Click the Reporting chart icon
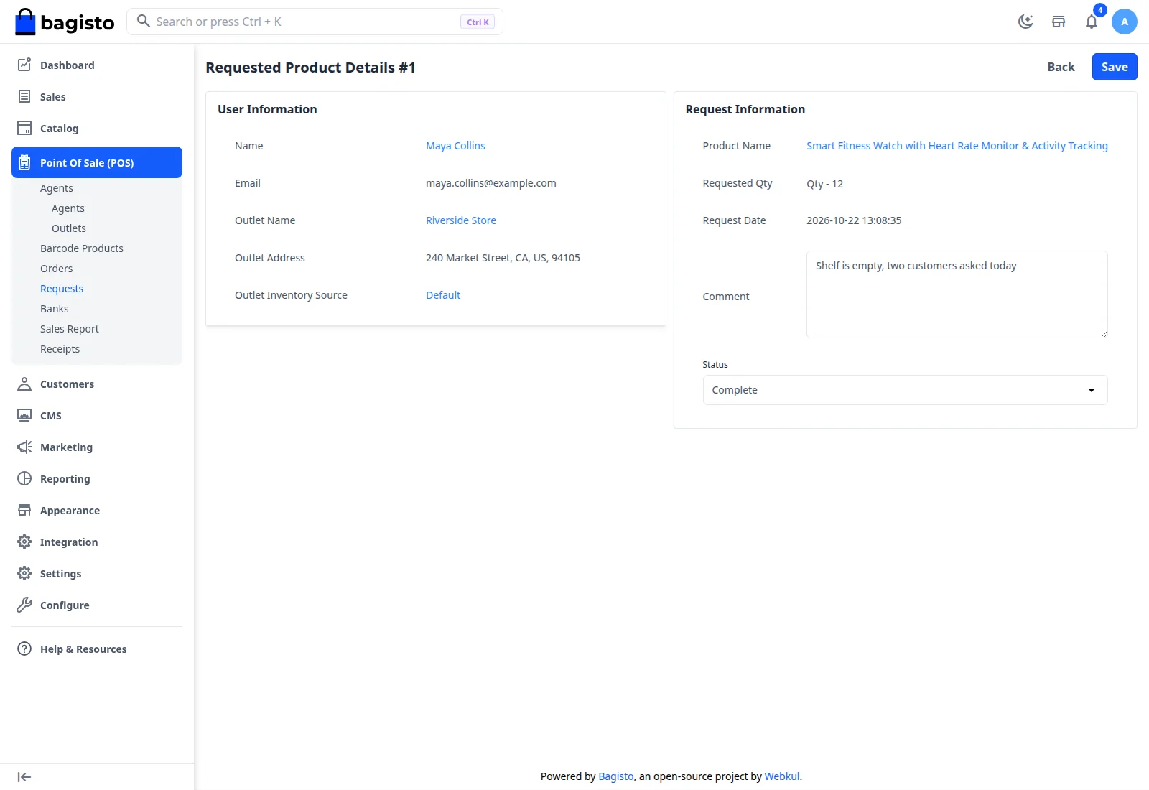Image resolution: width=1149 pixels, height=790 pixels. tap(24, 478)
